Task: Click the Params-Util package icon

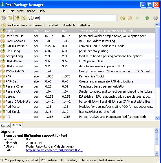Action: tap(3, 91)
